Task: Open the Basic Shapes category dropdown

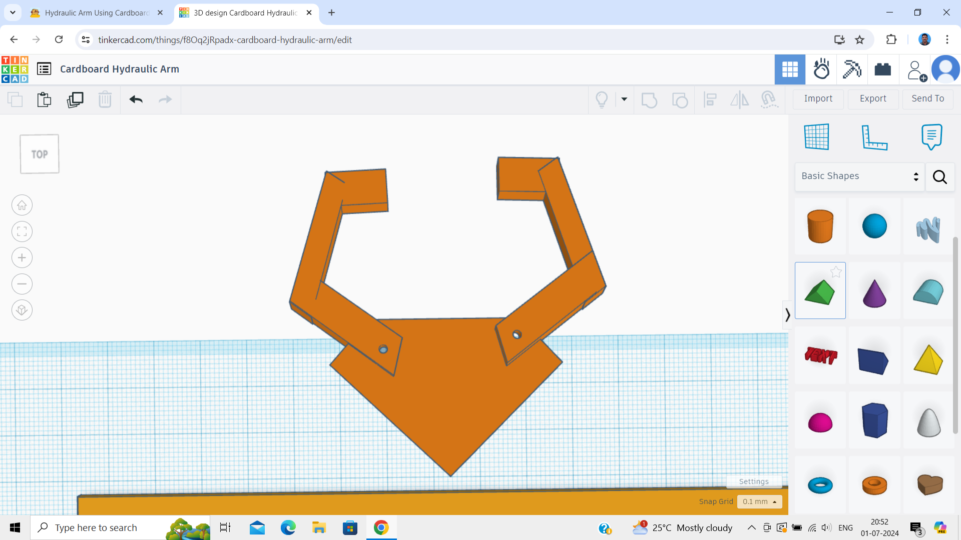Action: pos(860,176)
